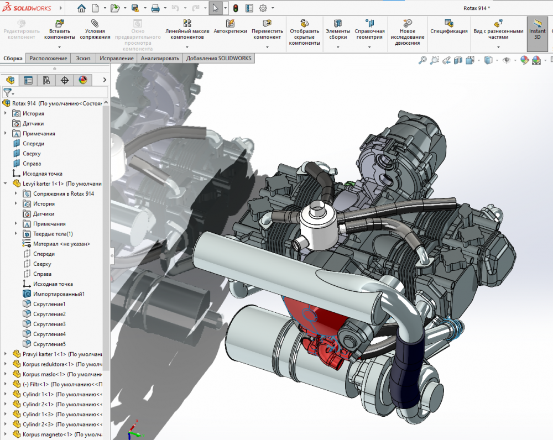Expand the Твердые тела(1) folder

click(x=16, y=234)
